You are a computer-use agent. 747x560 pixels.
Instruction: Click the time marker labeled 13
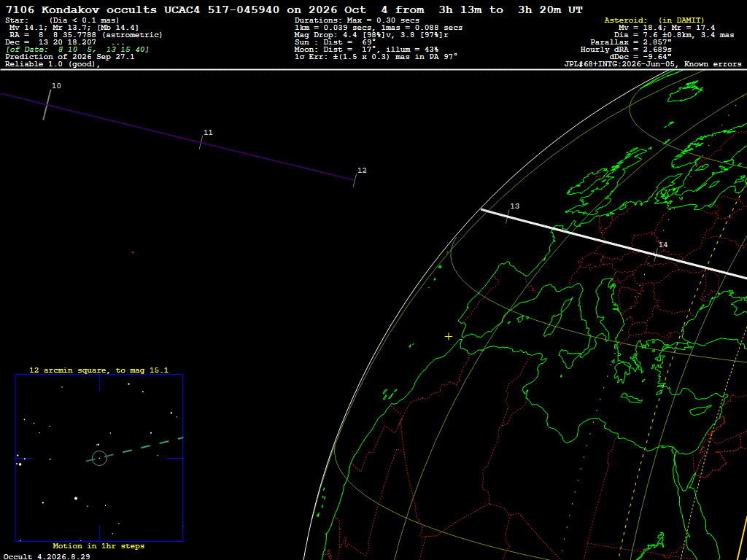[x=508, y=217]
